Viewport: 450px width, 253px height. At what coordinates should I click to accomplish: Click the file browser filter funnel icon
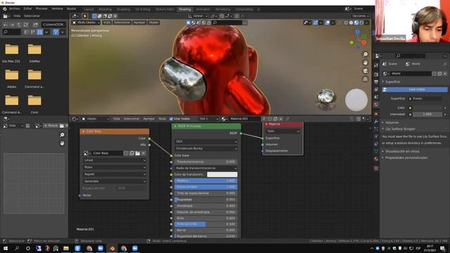(x=56, y=32)
